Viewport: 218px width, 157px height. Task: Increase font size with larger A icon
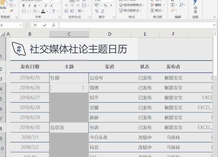46,5
